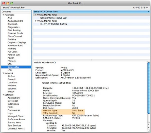Open Logs under Software

pos(10,113)
